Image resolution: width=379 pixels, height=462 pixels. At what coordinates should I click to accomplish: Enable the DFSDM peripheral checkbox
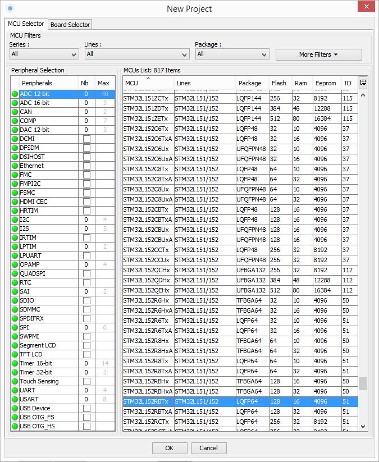86,148
